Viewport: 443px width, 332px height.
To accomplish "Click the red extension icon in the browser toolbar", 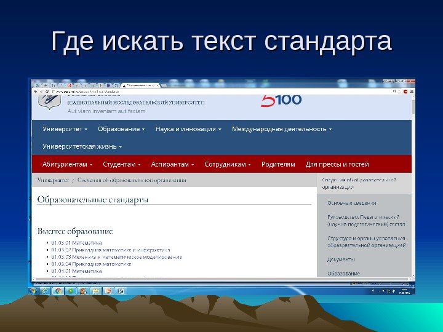I will (405, 92).
